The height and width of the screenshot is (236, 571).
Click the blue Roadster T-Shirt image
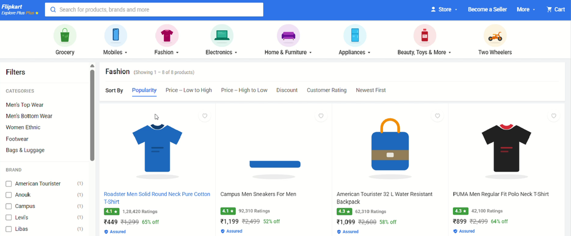pos(157,147)
